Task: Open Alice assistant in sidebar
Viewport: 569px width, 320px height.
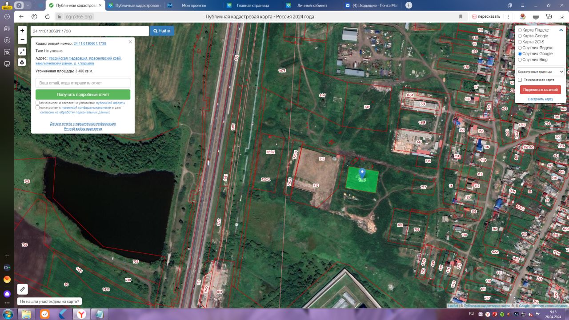Action: 7,294
